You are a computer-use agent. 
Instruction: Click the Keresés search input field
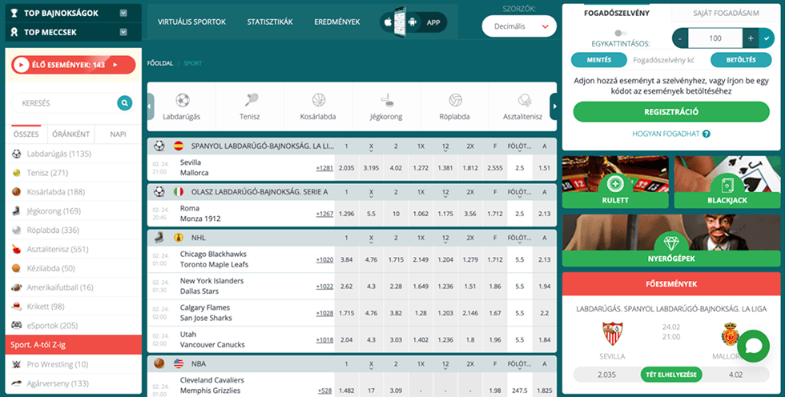click(62, 103)
